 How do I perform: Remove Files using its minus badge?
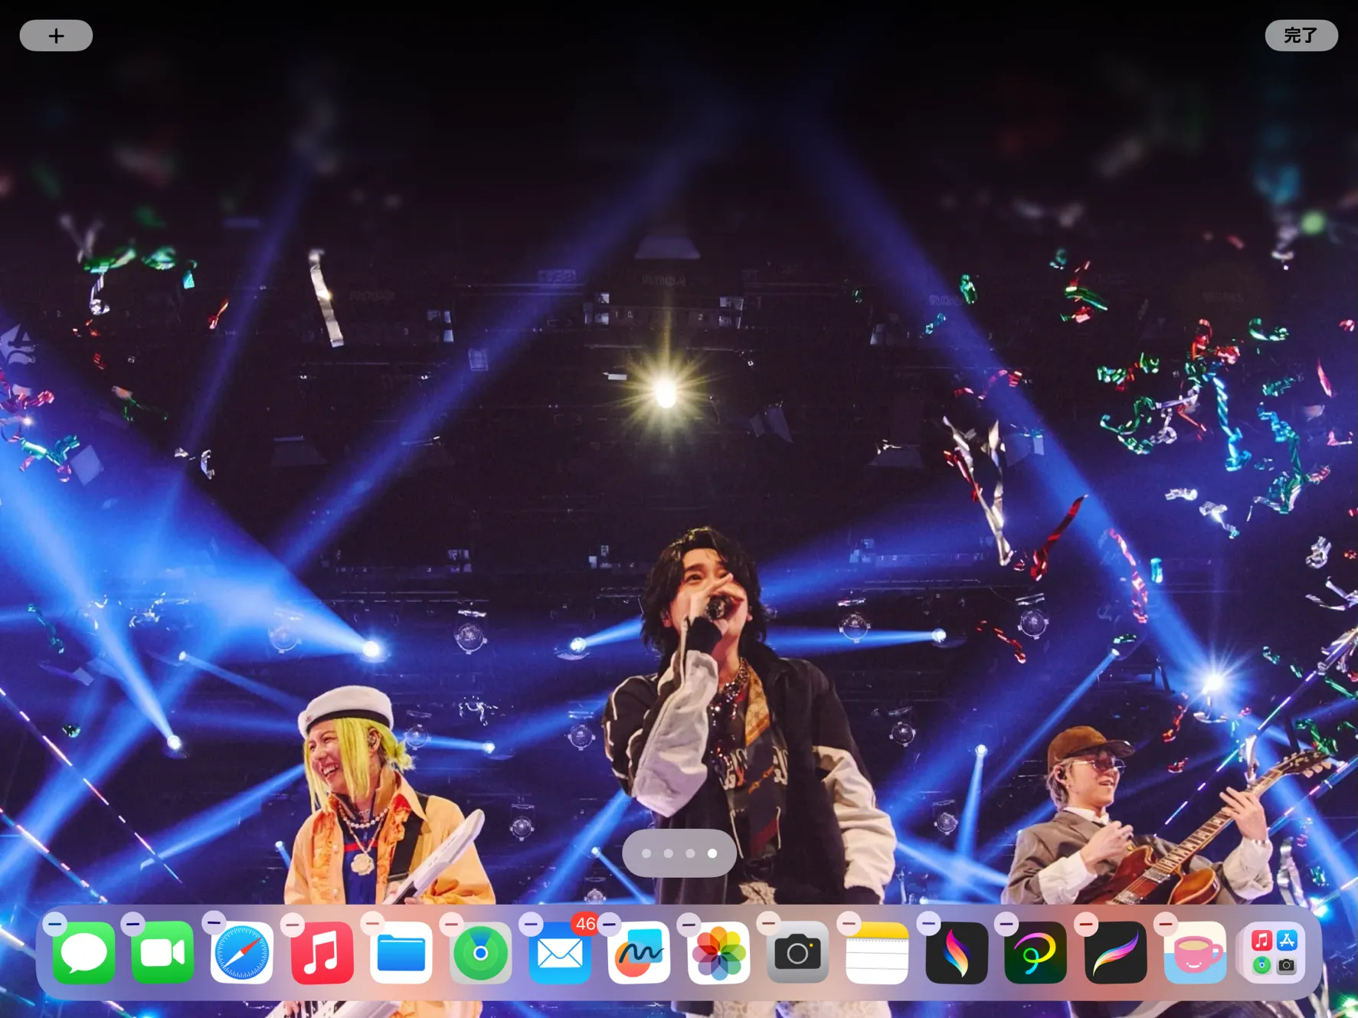click(372, 924)
